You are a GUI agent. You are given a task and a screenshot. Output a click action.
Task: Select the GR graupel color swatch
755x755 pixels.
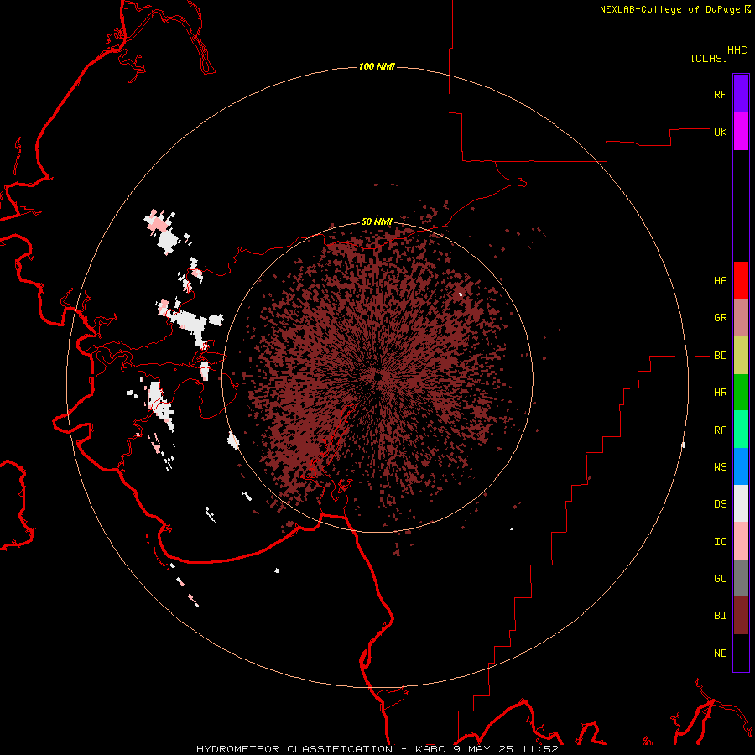point(741,317)
